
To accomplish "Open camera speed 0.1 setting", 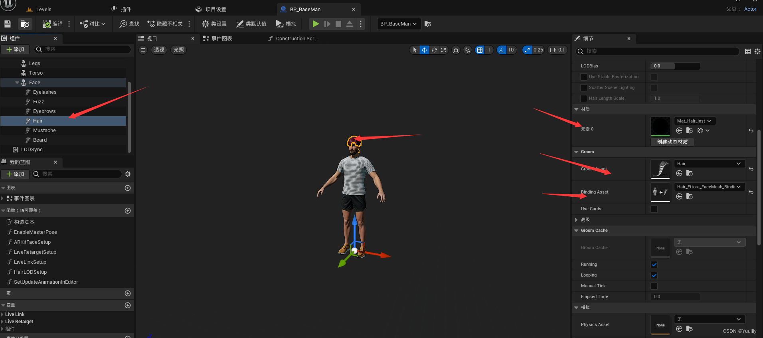I will click(557, 50).
